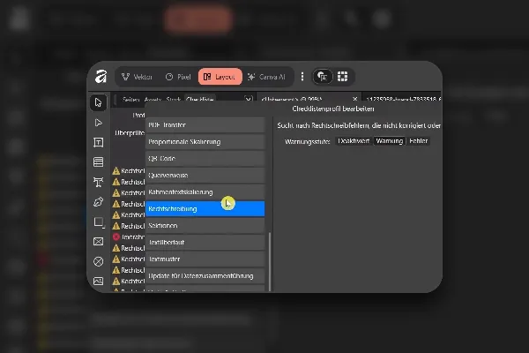This screenshot has width=529, height=353.
Task: Set Warnungsstufe to Fehler
Action: [418, 141]
